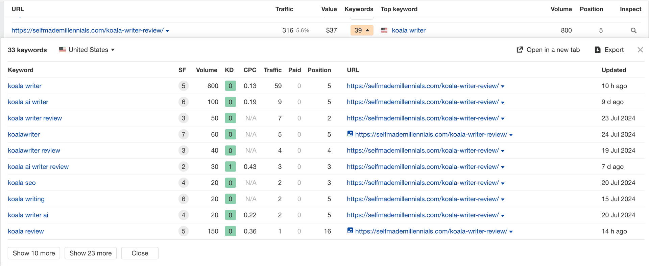Click Export
The width and height of the screenshot is (649, 266).
609,50
